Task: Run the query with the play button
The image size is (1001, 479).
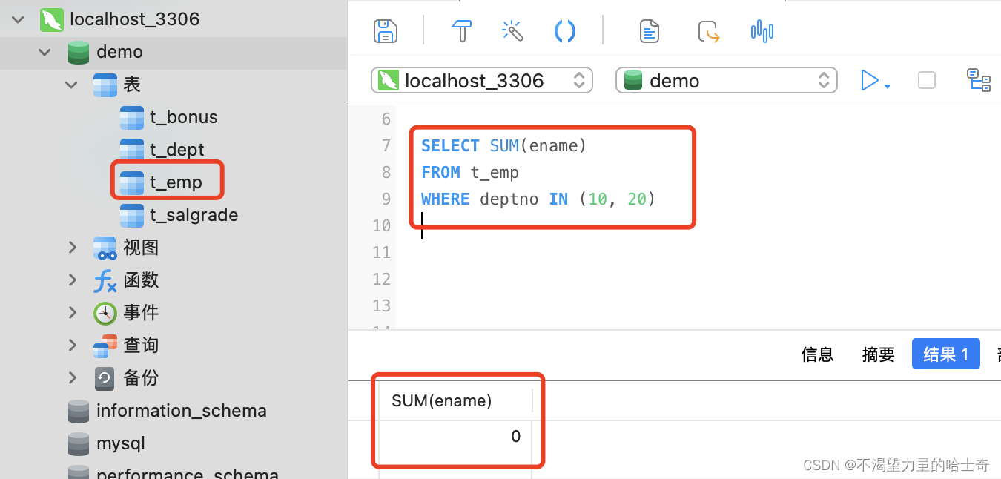Action: pos(868,80)
